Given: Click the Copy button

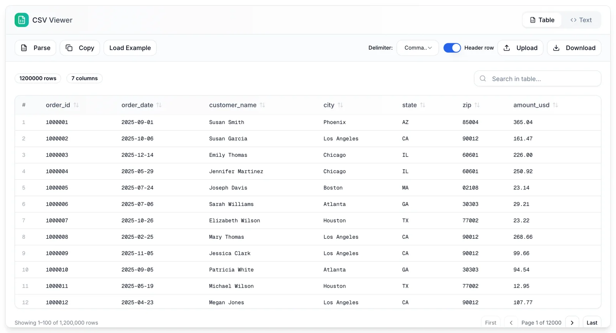Looking at the screenshot, I should click(x=80, y=48).
